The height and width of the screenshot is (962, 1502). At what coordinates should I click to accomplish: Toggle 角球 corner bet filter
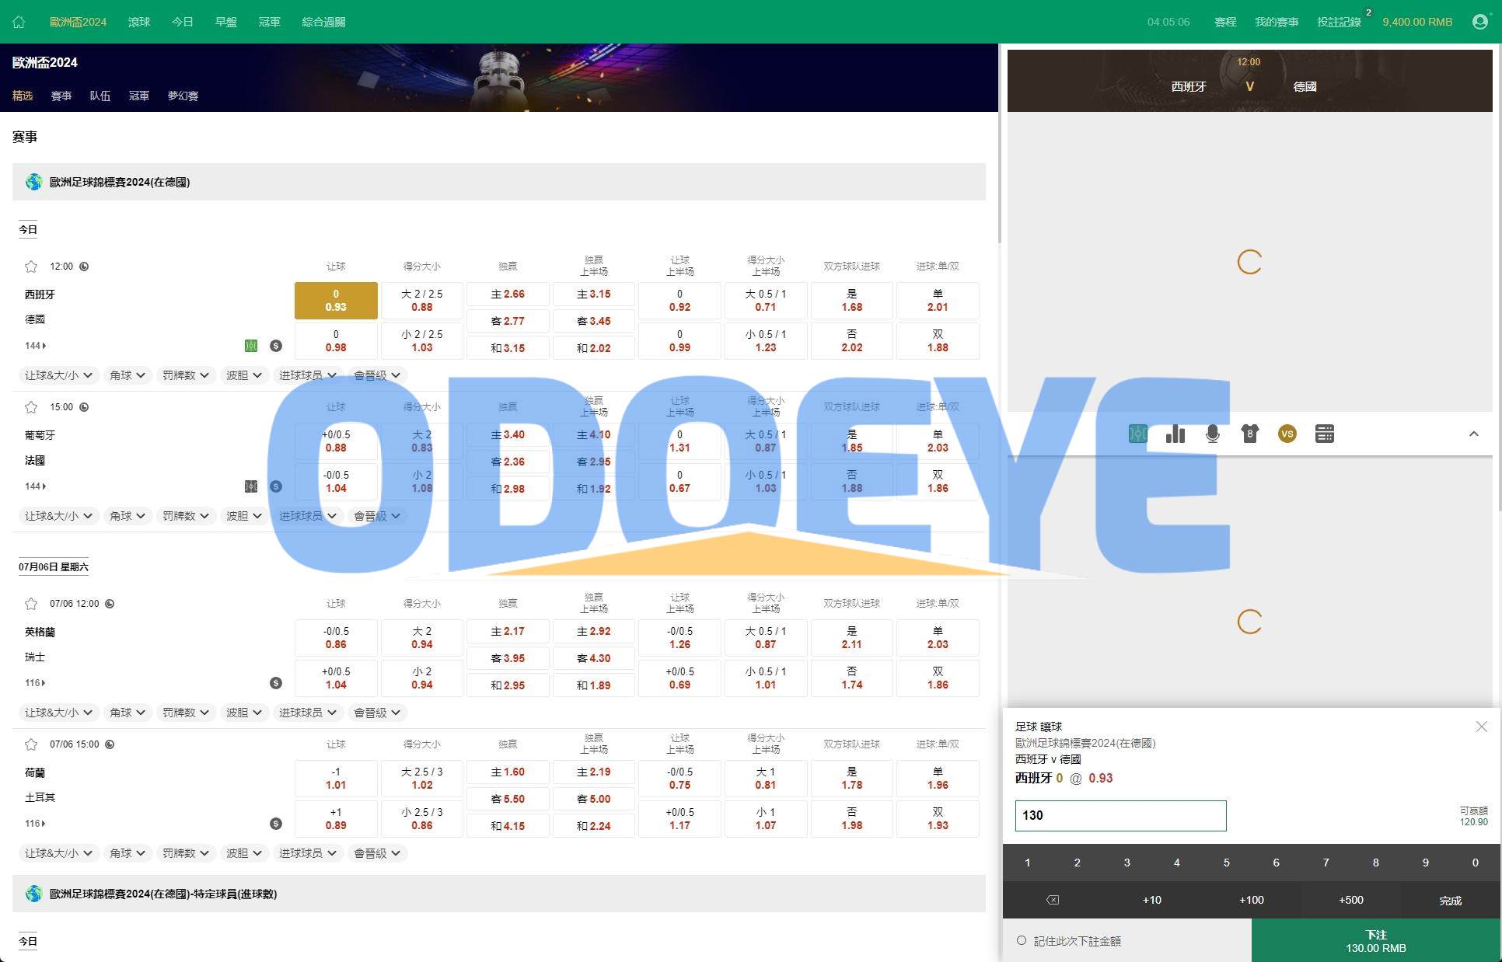coord(124,375)
